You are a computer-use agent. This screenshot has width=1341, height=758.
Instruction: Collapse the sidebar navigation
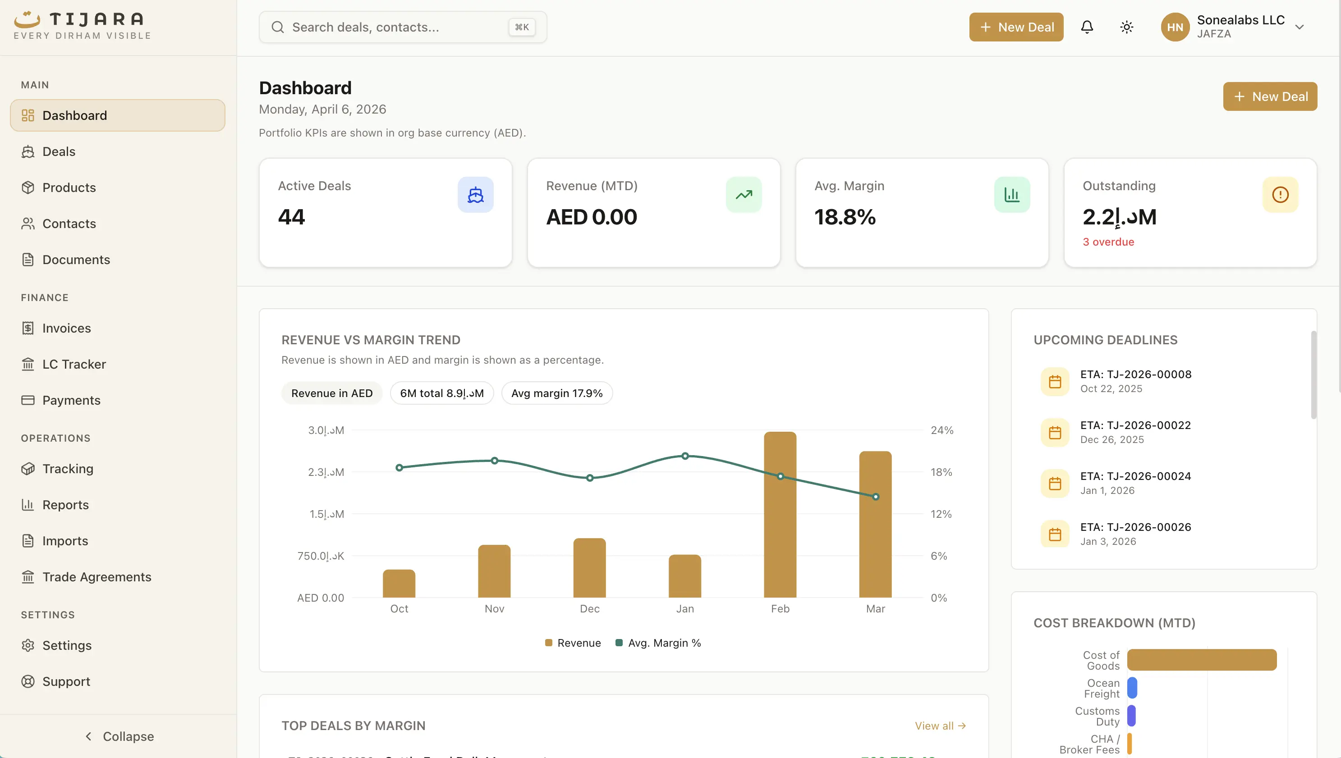[x=118, y=736]
